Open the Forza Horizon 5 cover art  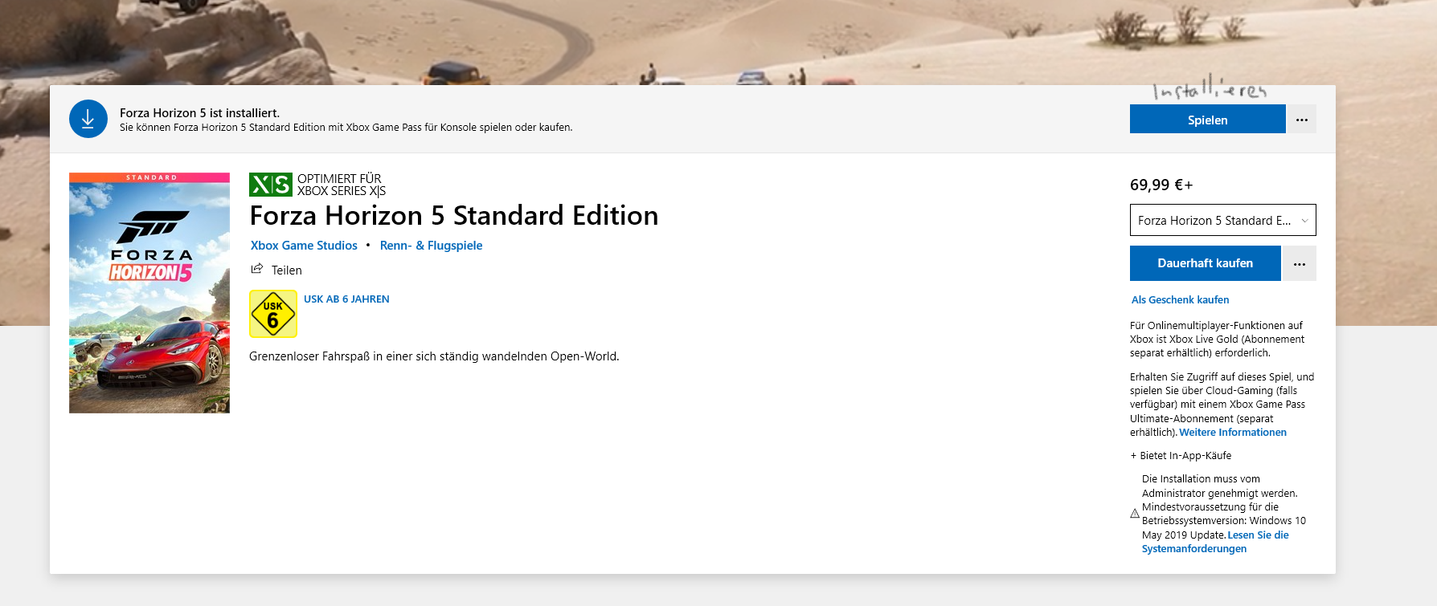149,293
